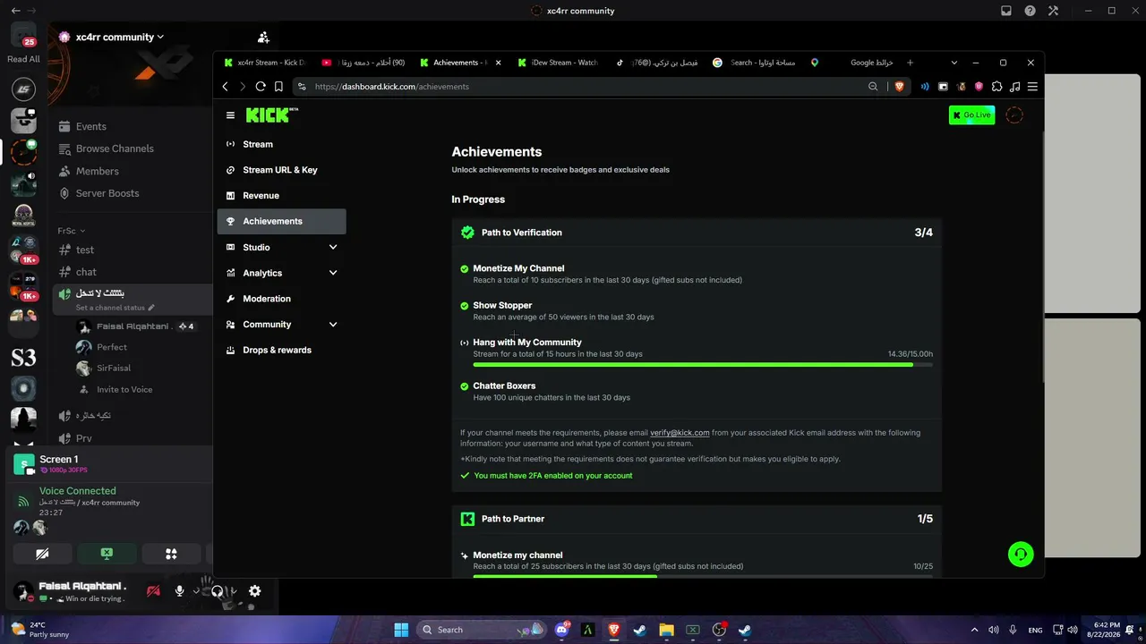Viewport: 1146px width, 644px height.
Task: Open Stream URL & Key page
Action: click(x=281, y=170)
